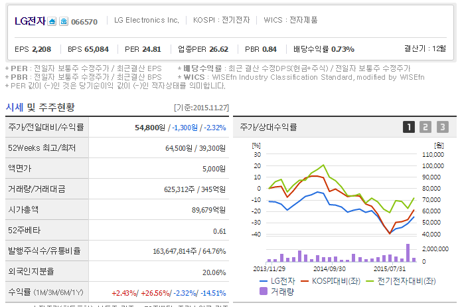The image size is (460, 307).
Task: Click the 주가/상대수익률 chart title
Action: pos(268,127)
